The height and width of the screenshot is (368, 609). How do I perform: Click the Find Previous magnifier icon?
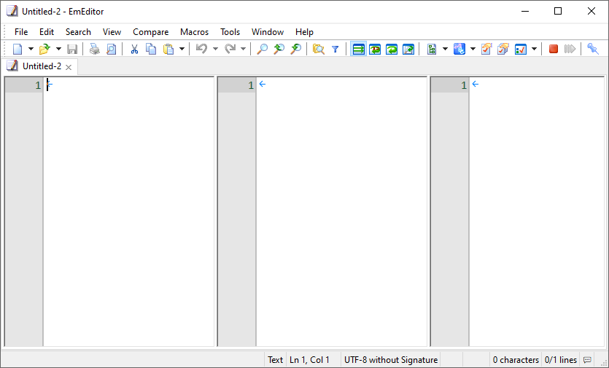(279, 50)
